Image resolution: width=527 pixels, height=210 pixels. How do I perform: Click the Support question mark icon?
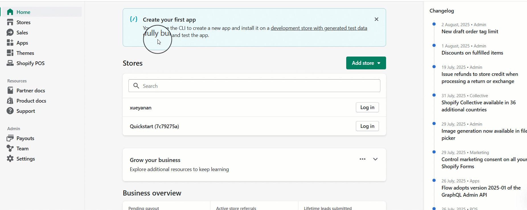point(10,111)
